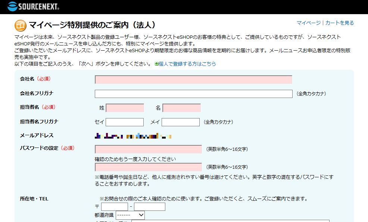Click the orange book icon beside page title
Image resolution: width=368 pixels, height=222 pixels.
(20, 25)
